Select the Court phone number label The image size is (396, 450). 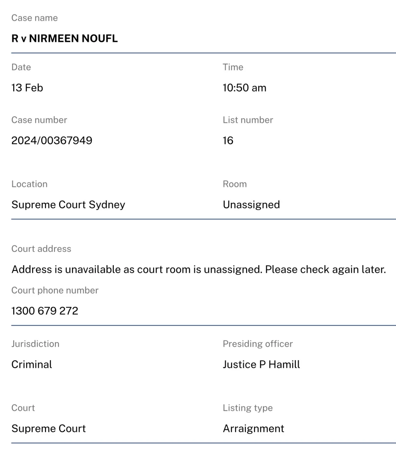[55, 290]
